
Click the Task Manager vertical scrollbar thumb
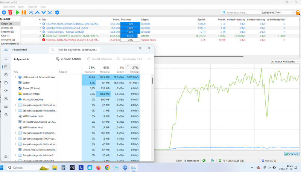click(152, 81)
